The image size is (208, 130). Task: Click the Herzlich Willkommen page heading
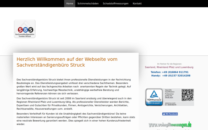(67, 62)
